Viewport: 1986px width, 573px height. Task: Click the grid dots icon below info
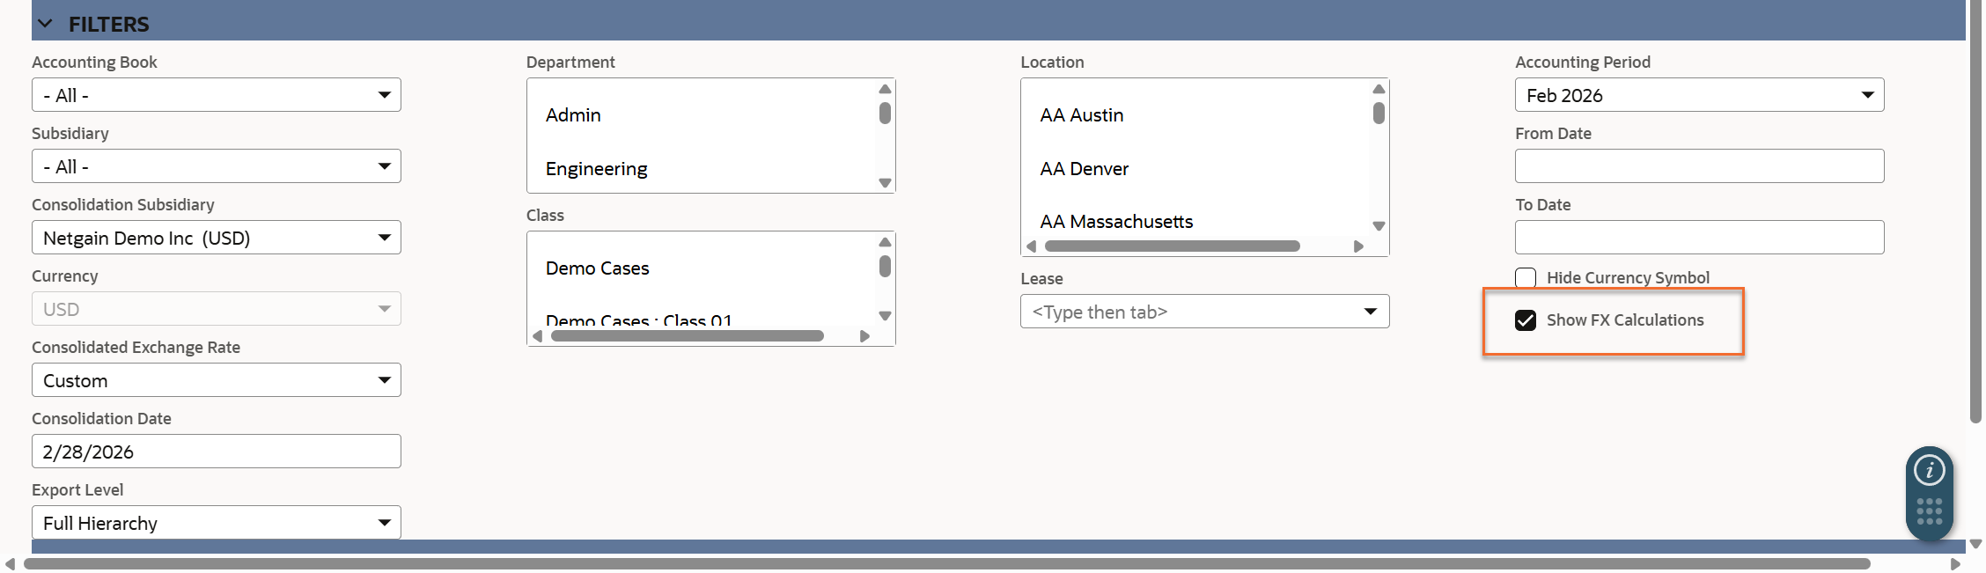pyautogui.click(x=1929, y=511)
